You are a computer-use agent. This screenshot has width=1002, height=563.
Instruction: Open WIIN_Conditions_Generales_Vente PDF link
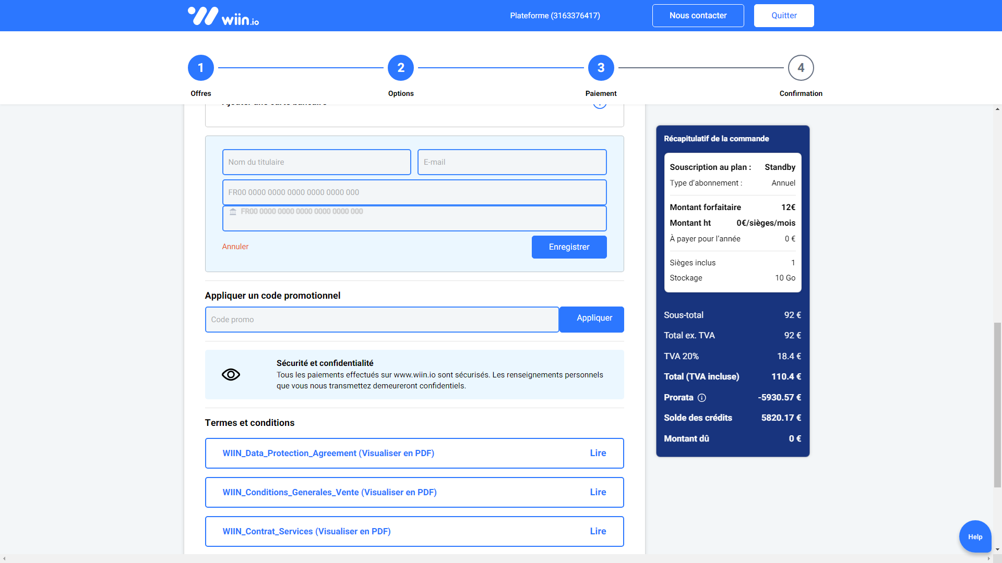pyautogui.click(x=330, y=492)
